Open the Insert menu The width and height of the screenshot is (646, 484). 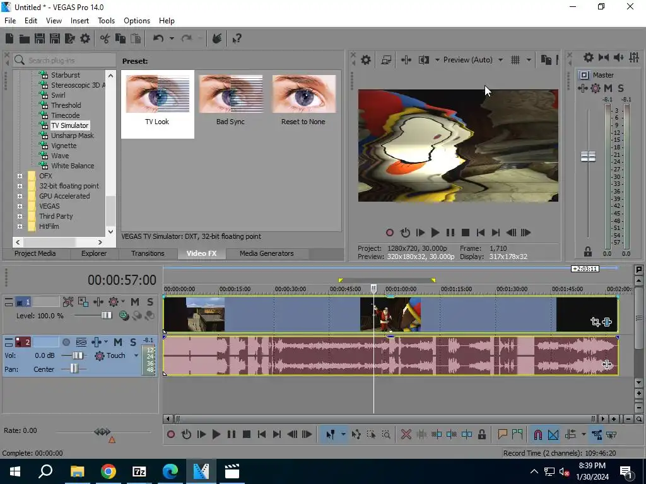pos(79,21)
